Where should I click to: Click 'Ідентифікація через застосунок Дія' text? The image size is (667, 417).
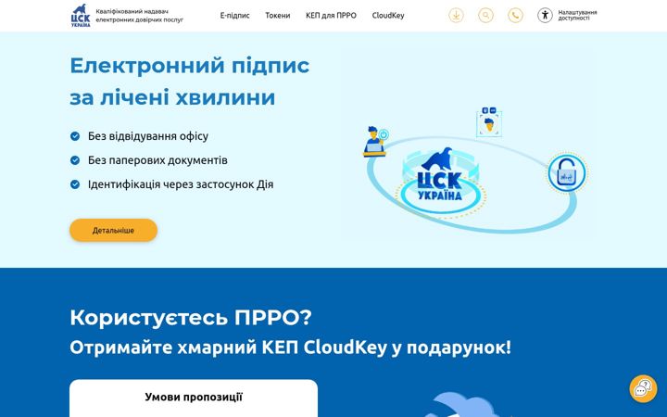click(x=181, y=184)
